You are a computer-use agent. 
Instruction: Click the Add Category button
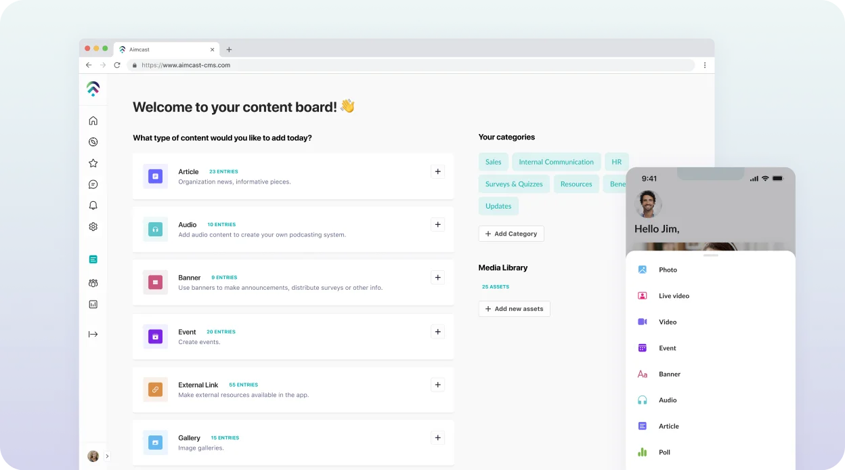[511, 234]
